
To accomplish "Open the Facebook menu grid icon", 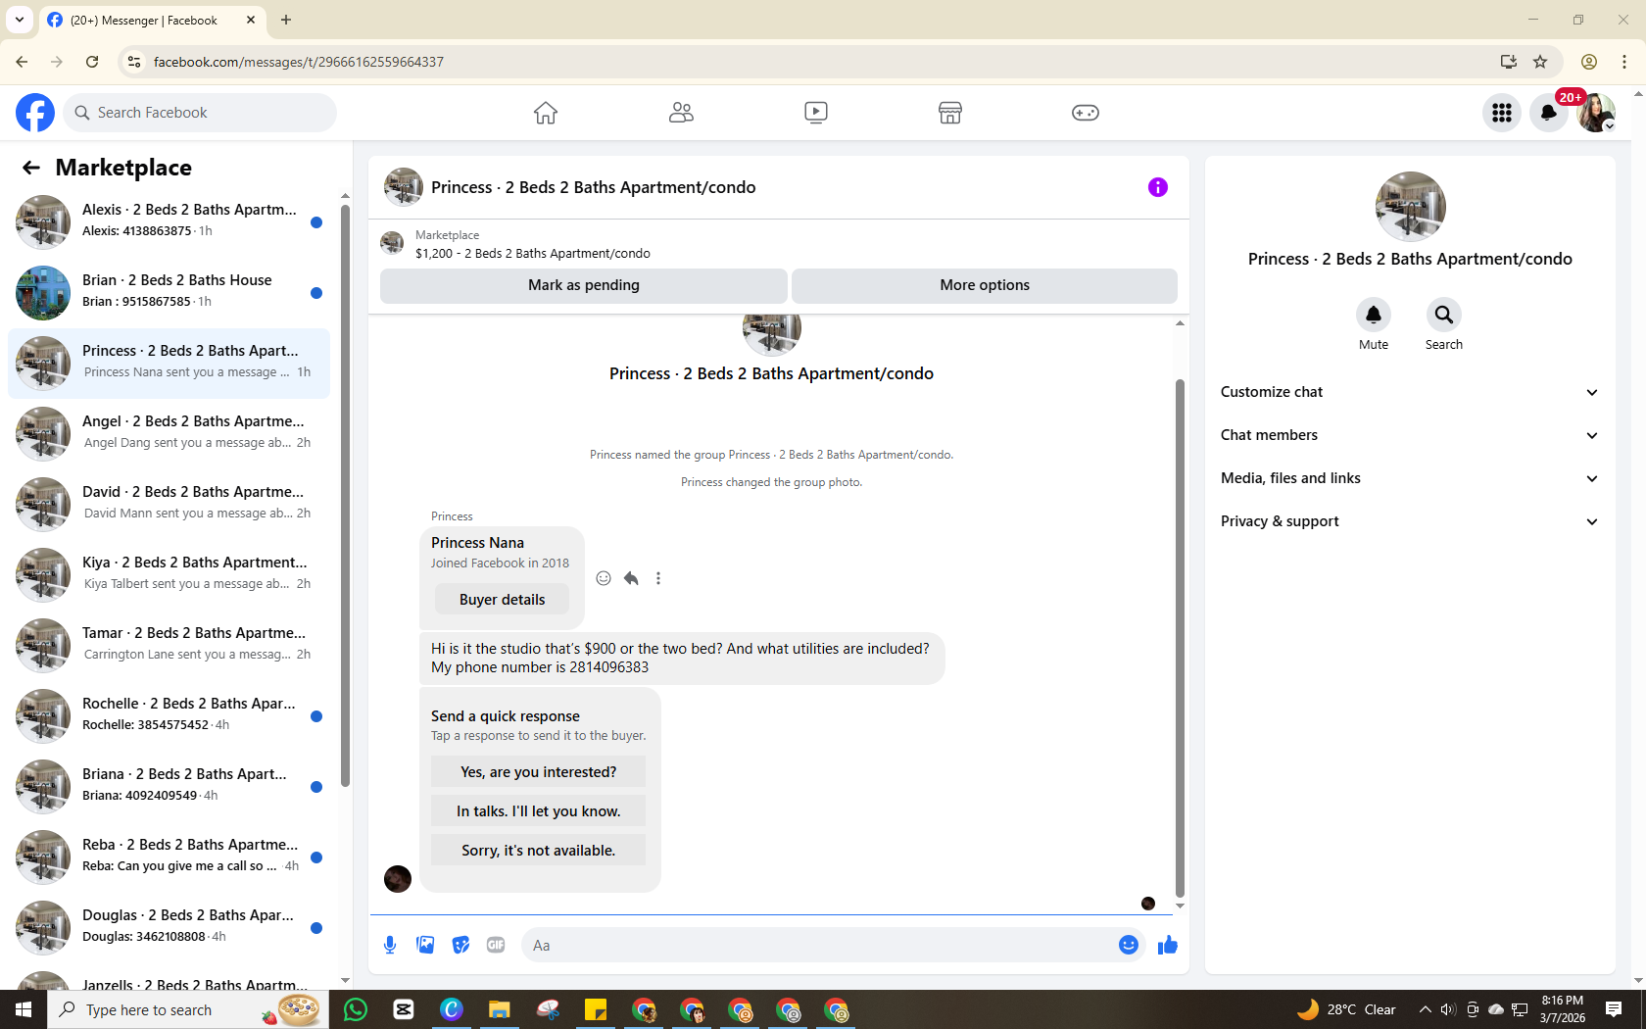I will [x=1502, y=113].
